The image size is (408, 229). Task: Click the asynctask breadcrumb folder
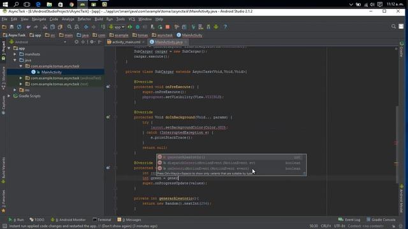(x=162, y=35)
